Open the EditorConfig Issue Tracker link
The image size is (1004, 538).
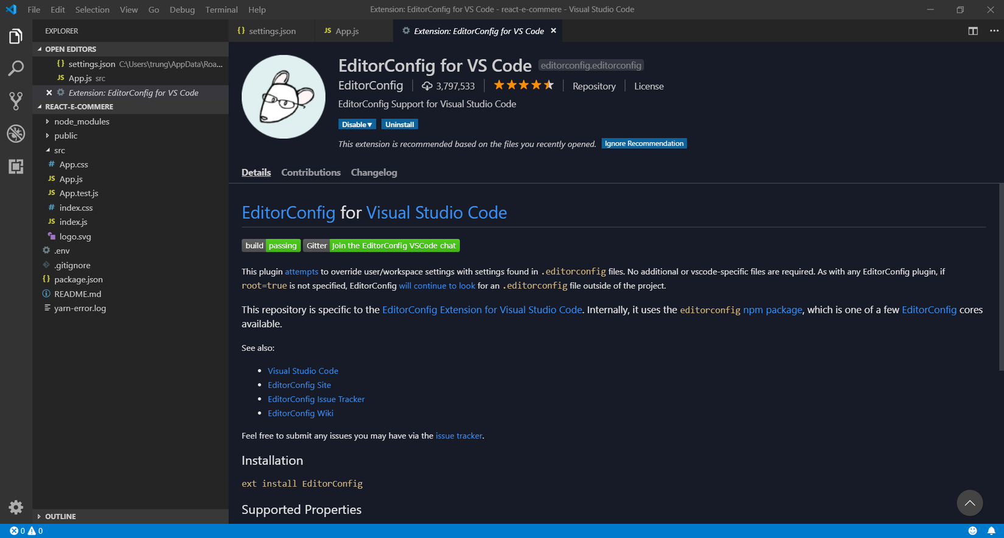316,399
